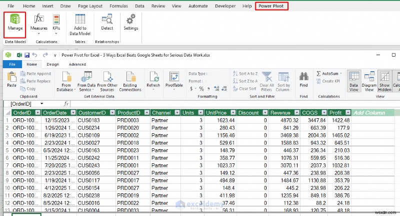400x216 pixels.
Task: Open the COGS column filter dropdown
Action: 324,113
